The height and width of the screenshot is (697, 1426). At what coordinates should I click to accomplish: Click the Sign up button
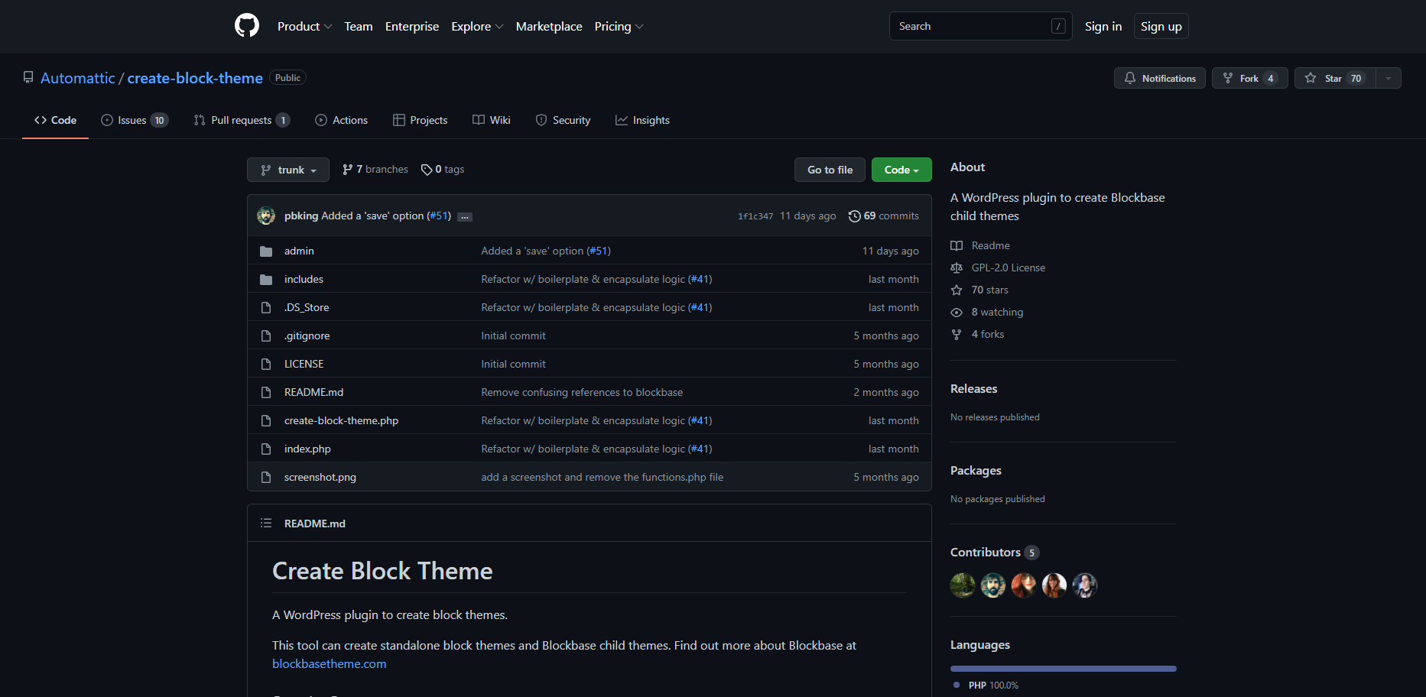(x=1161, y=26)
